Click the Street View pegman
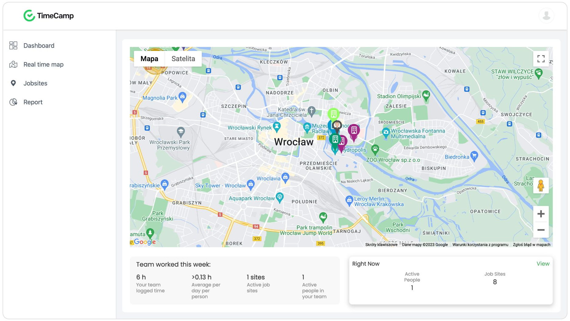570x321 pixels. [x=541, y=186]
